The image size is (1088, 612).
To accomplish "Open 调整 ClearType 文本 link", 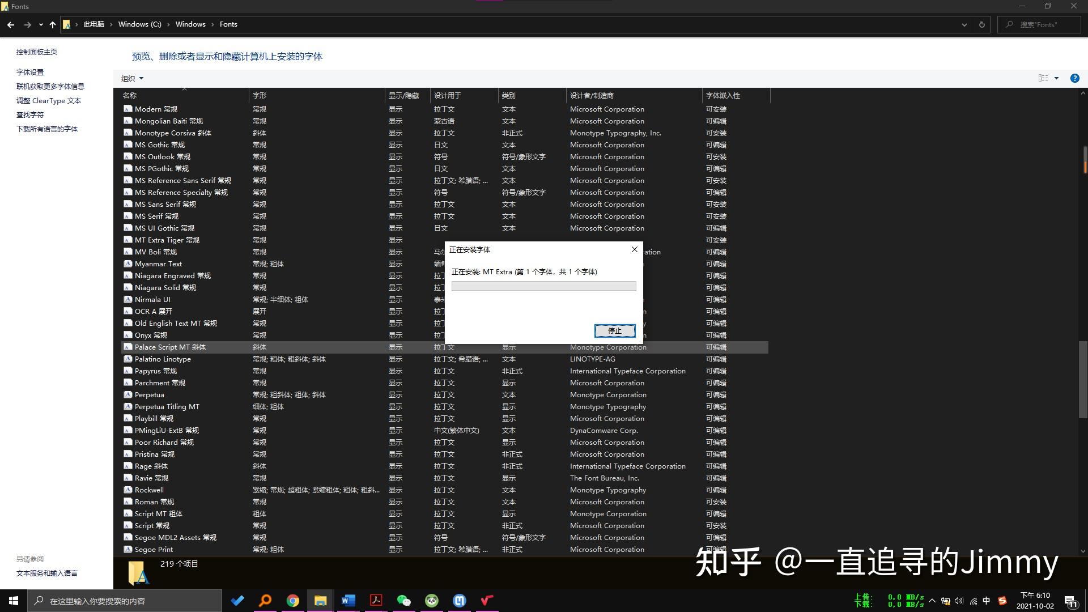I will pos(49,100).
